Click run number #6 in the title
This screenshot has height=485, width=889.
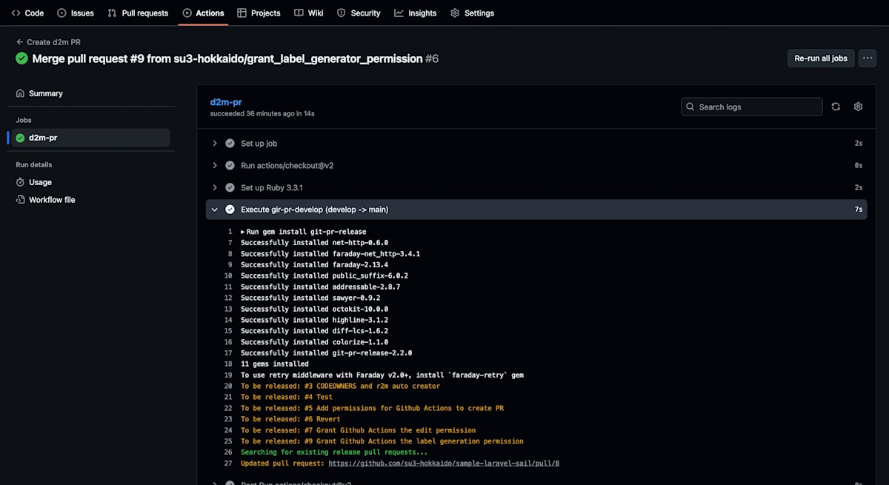pos(432,58)
